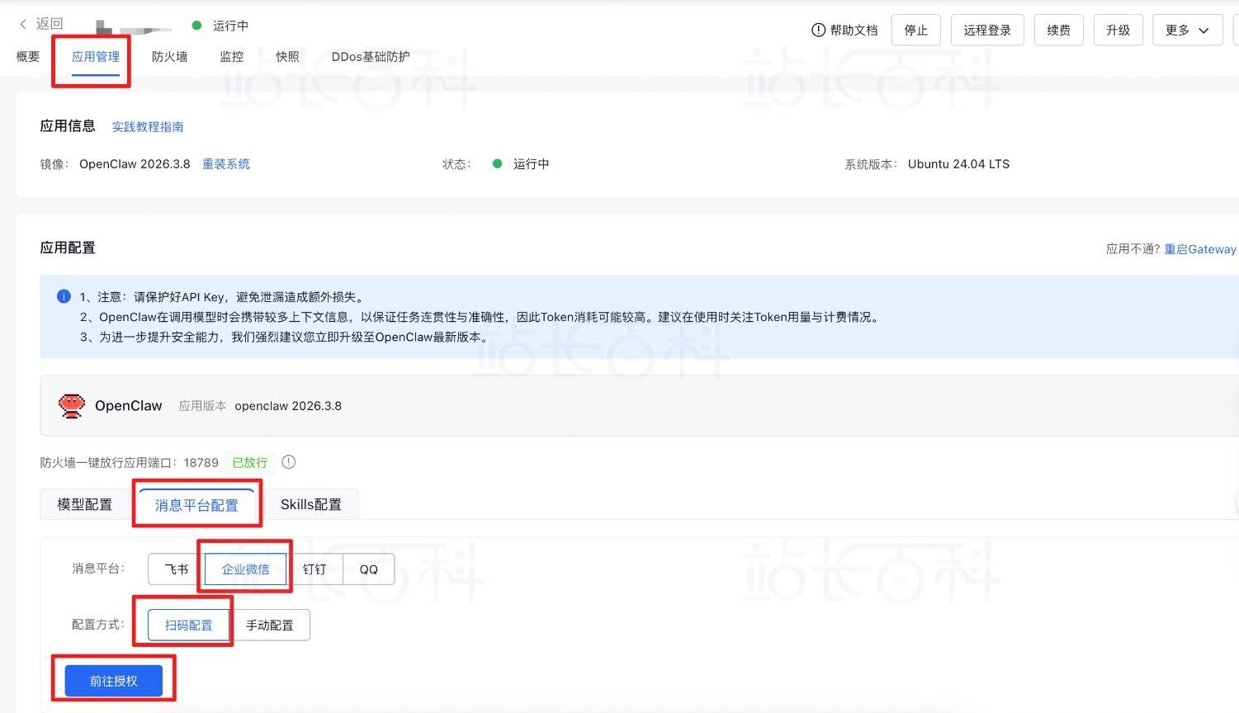Image resolution: width=1239 pixels, height=713 pixels.
Task: Click the 远程登录 button
Action: click(987, 30)
